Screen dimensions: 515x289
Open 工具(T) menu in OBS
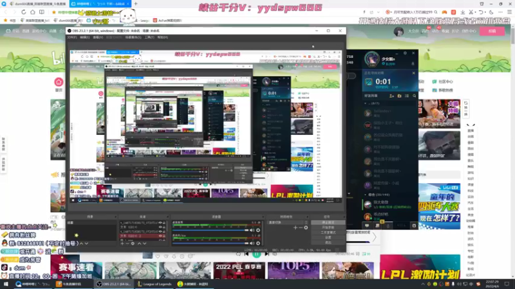(x=149, y=37)
